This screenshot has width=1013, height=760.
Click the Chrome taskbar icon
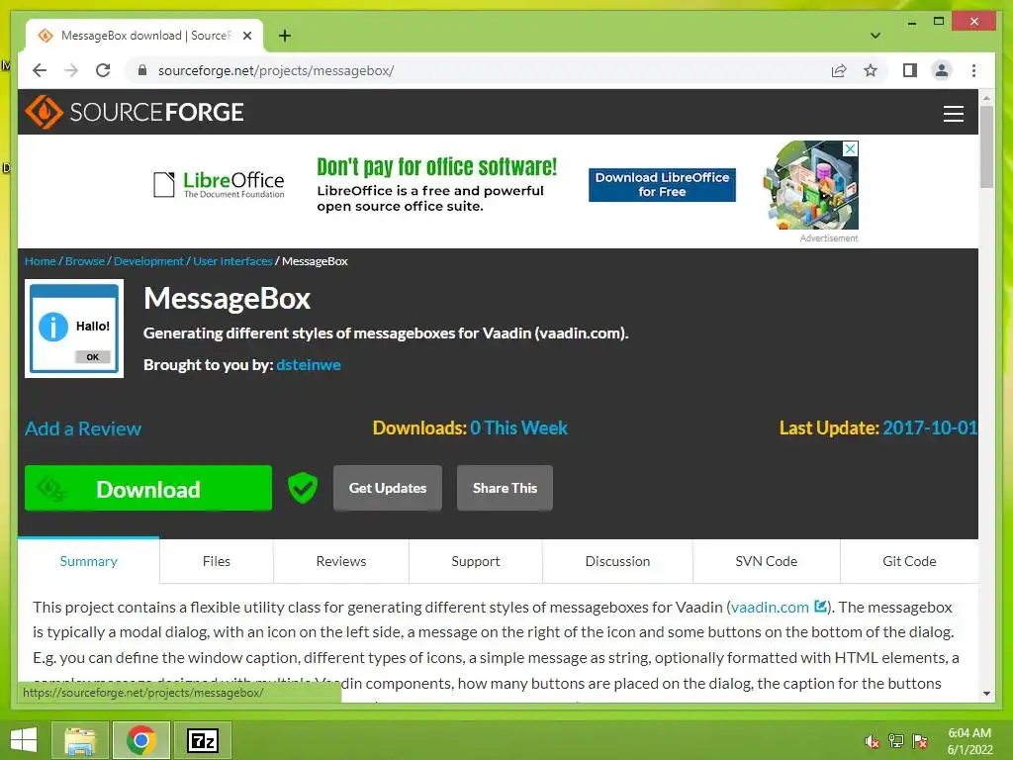[x=141, y=740]
